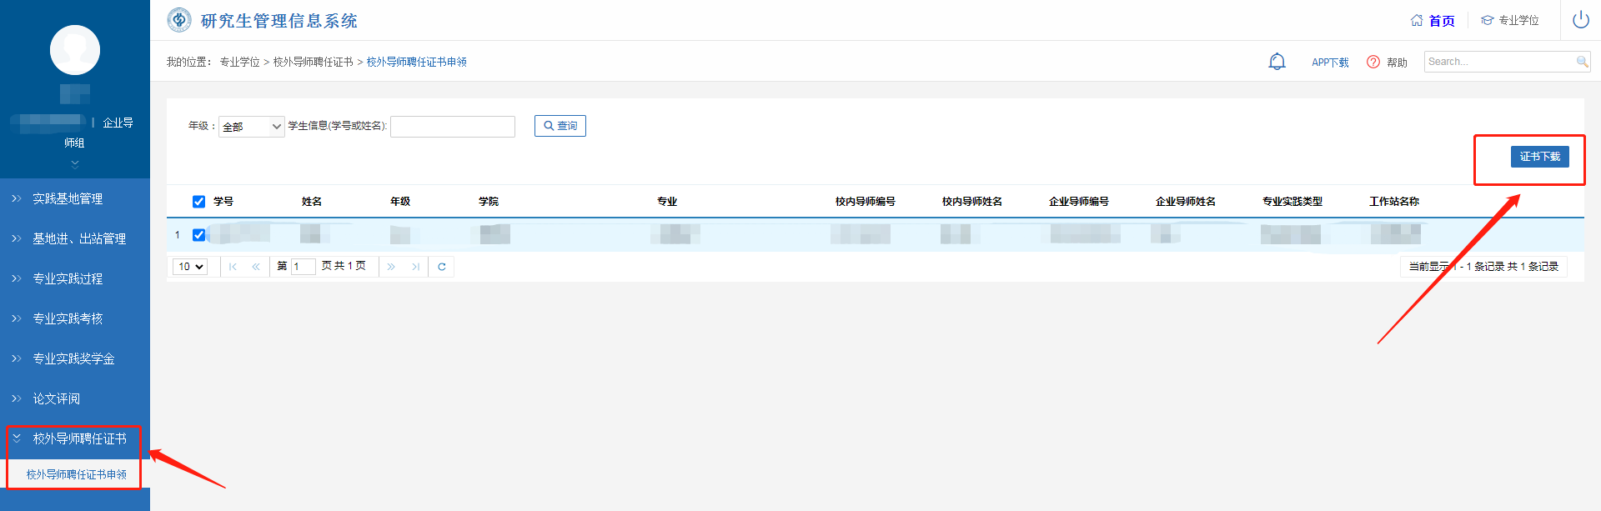The width and height of the screenshot is (1601, 511).
Task: Click the user avatar picture
Action: click(75, 50)
